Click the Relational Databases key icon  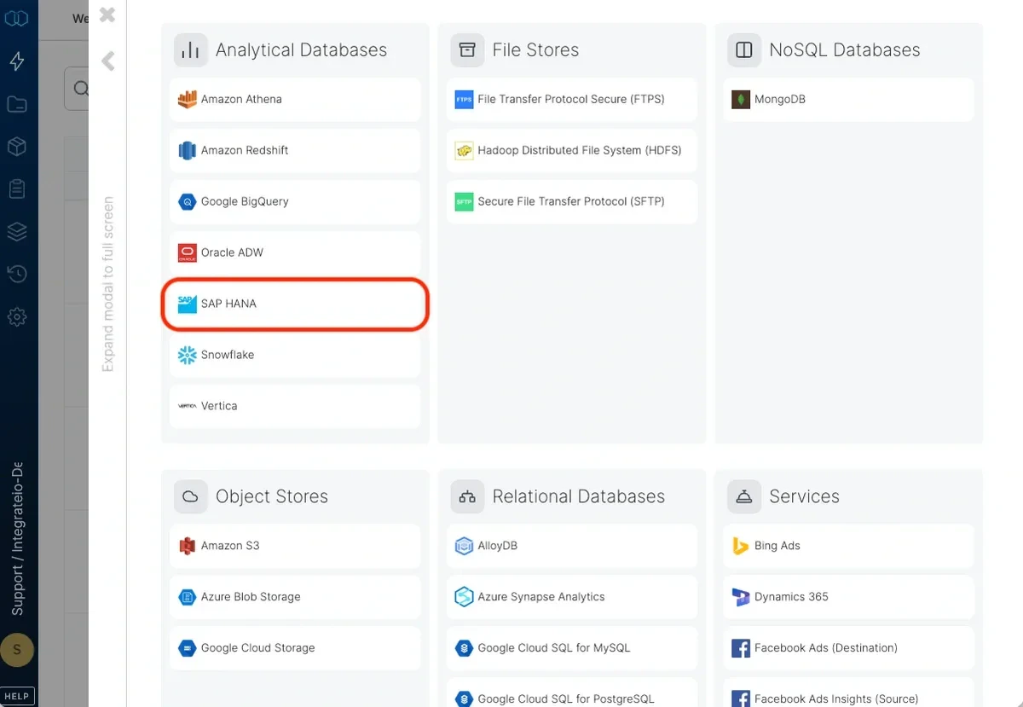(x=466, y=495)
